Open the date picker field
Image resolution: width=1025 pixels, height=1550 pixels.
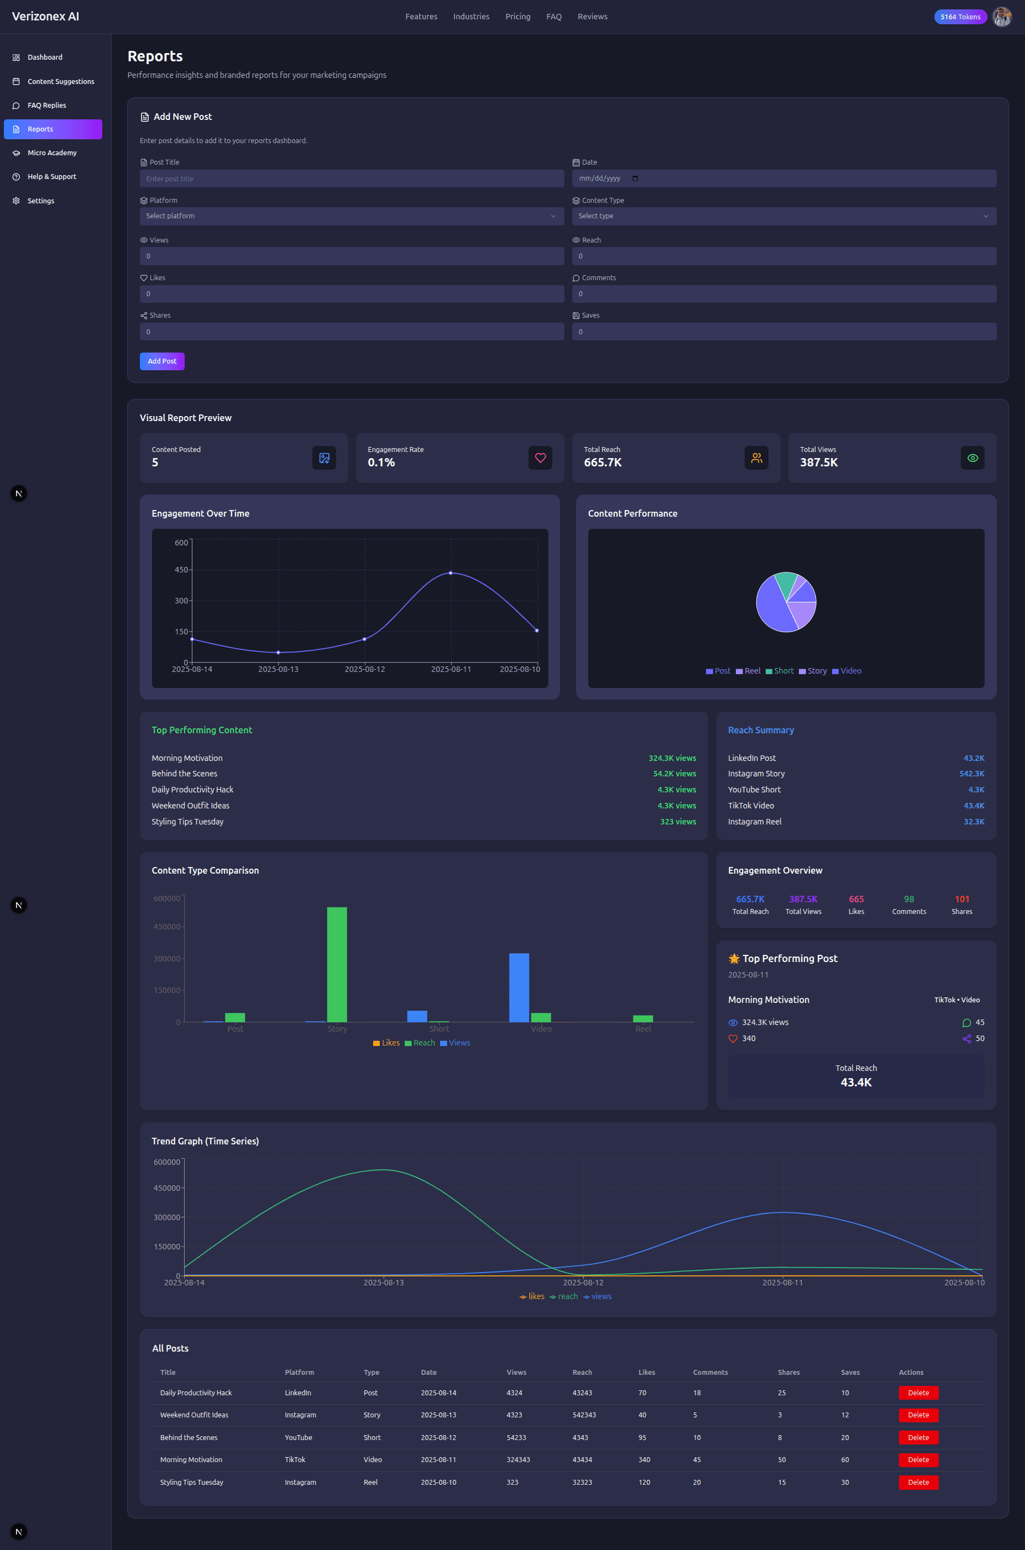(783, 178)
